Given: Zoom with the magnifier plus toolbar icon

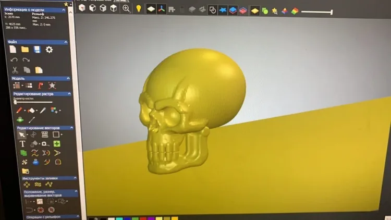Looking at the screenshot, I should [126, 8].
